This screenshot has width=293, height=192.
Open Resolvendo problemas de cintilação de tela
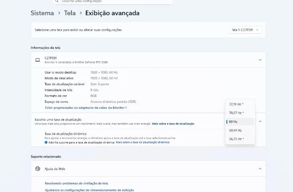77,183
